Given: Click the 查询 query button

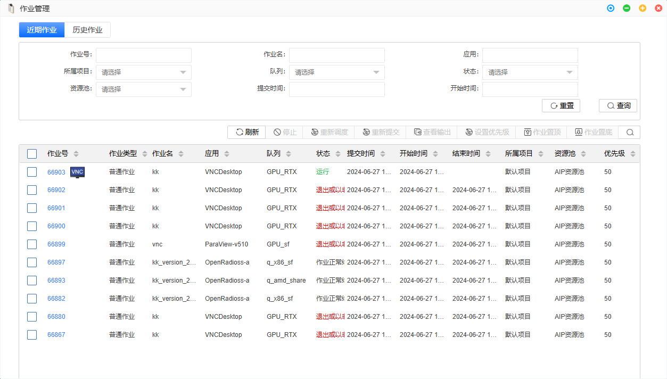Looking at the screenshot, I should coord(618,106).
